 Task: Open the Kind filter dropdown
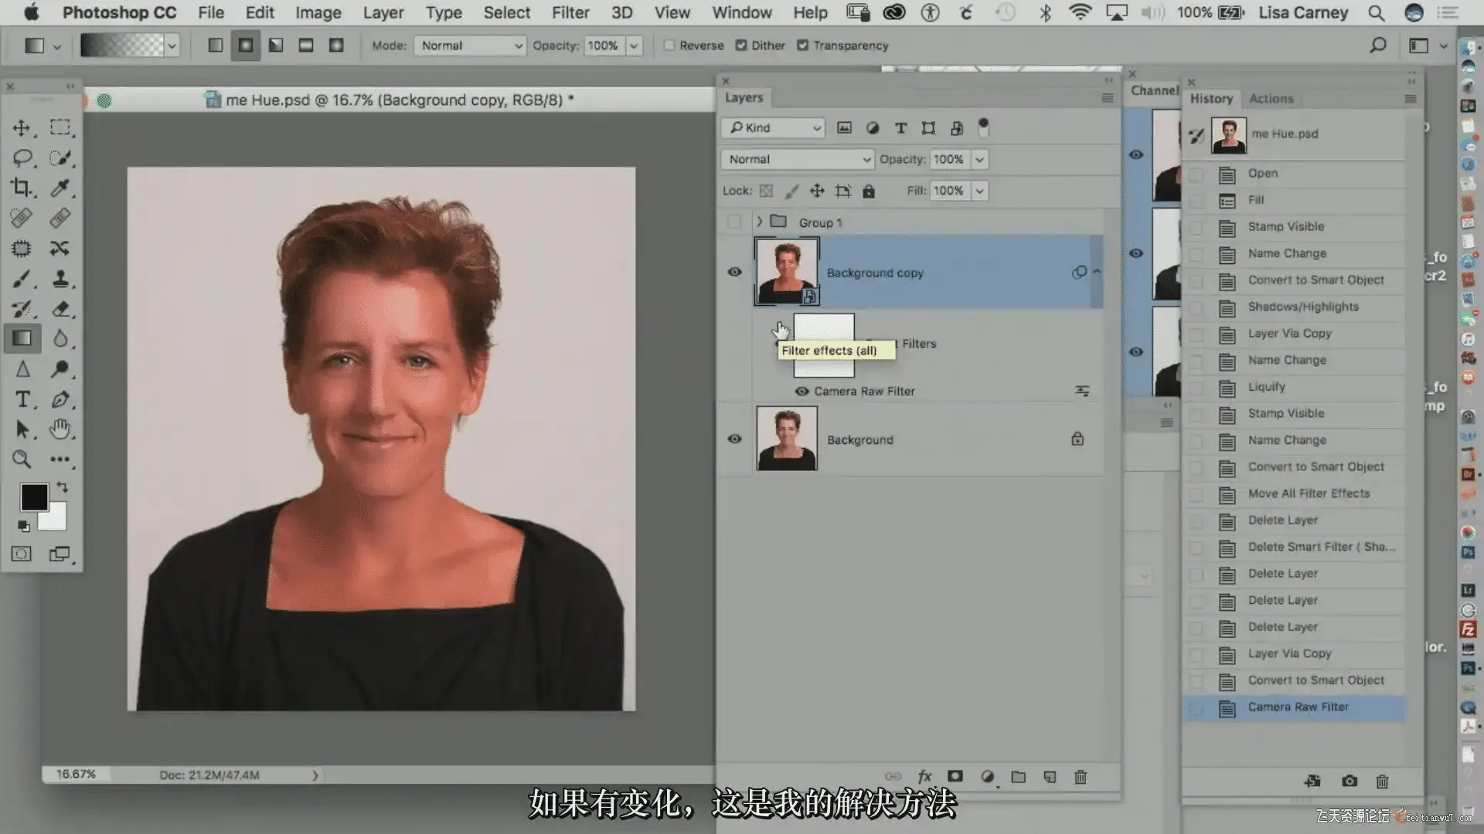click(773, 128)
